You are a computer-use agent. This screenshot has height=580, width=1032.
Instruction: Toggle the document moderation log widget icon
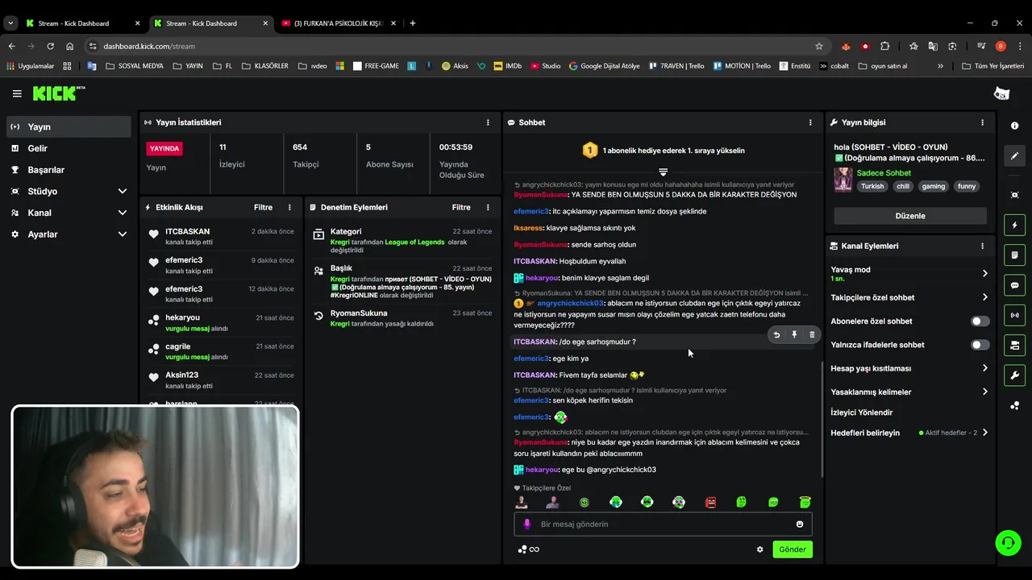click(1014, 255)
